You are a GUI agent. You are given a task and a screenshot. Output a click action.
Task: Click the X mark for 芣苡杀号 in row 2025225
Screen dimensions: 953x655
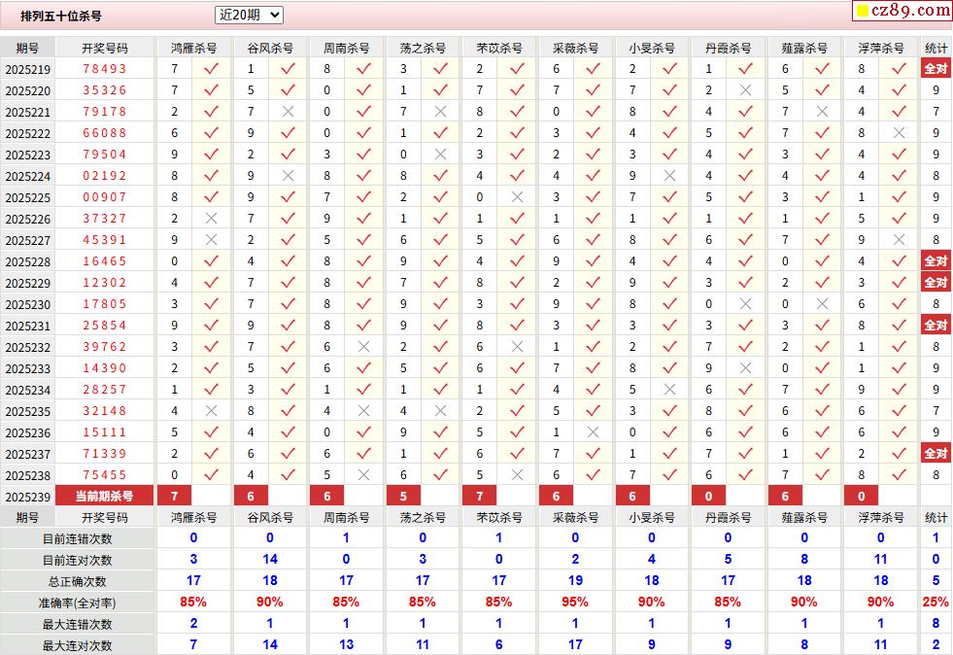517,197
